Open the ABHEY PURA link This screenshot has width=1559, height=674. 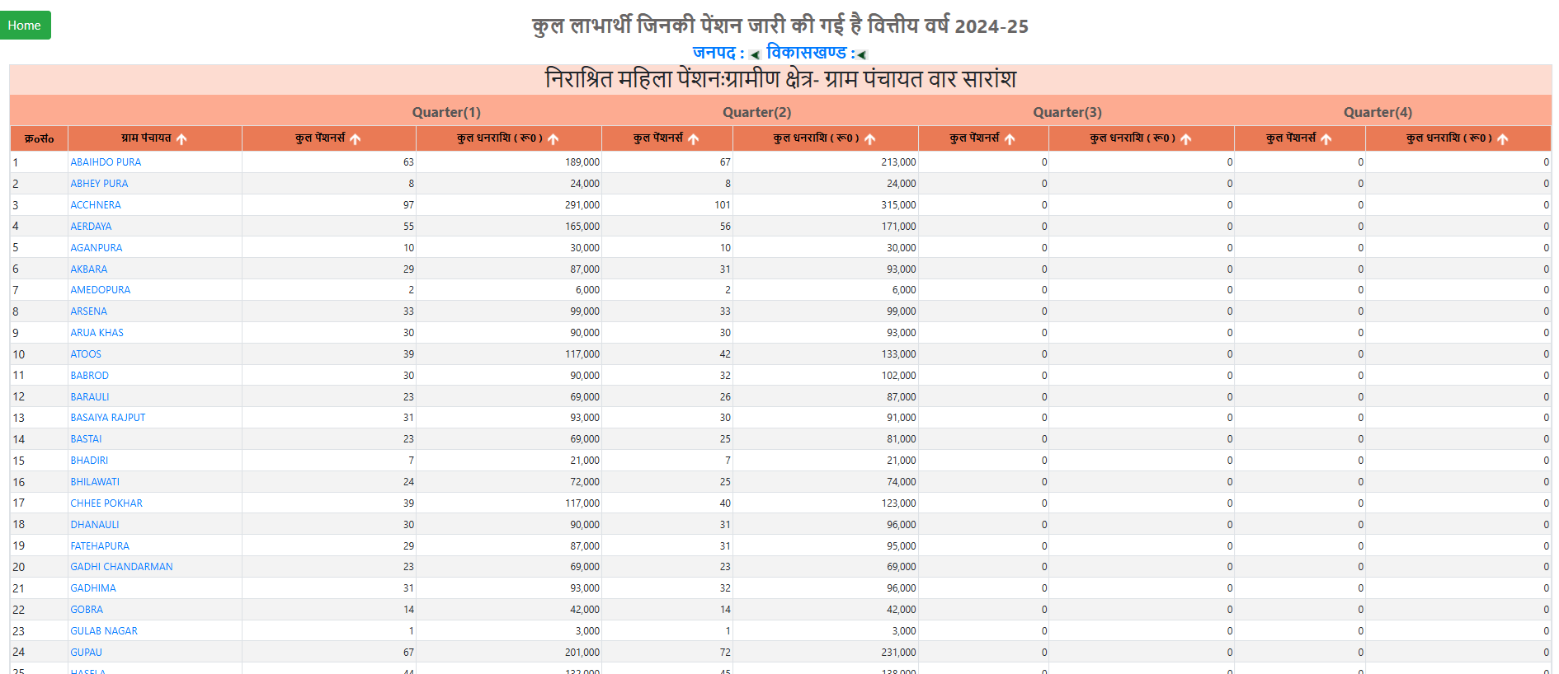pyautogui.click(x=99, y=184)
